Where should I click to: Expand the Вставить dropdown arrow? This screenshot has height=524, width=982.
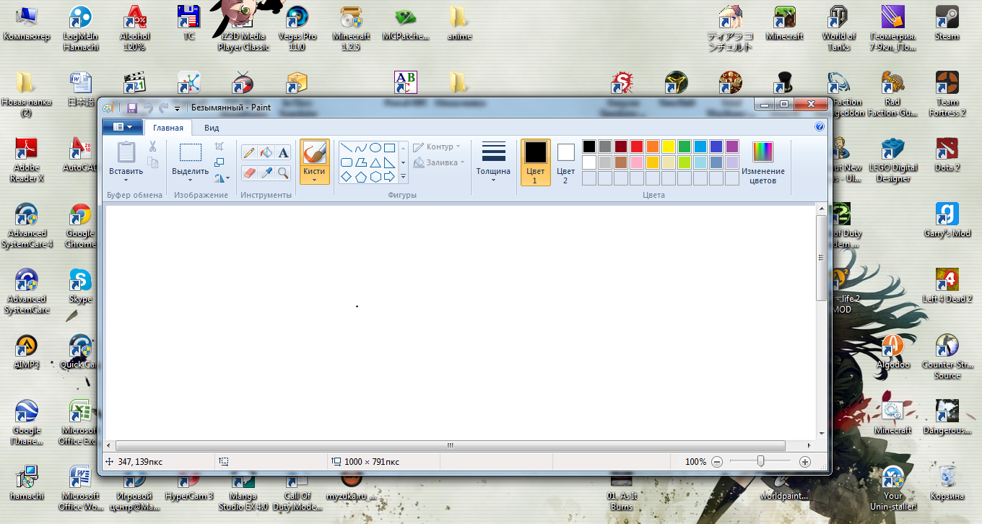pos(126,180)
